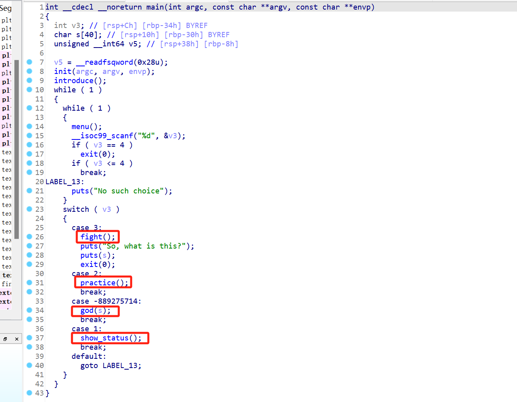This screenshot has height=402, width=517.
Task: Jump to the practice() function
Action: coord(98,283)
